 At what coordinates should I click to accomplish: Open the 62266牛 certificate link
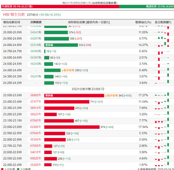click(x=35, y=127)
